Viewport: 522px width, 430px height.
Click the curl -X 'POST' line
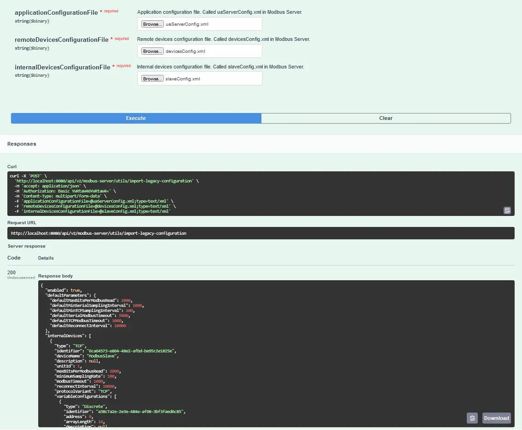[28, 176]
